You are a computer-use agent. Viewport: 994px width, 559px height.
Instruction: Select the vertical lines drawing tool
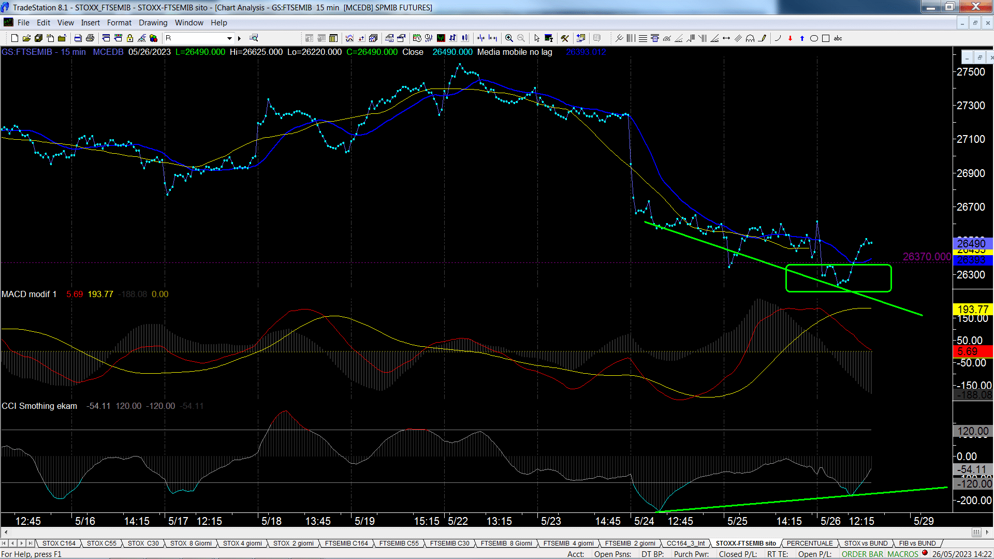tap(631, 38)
